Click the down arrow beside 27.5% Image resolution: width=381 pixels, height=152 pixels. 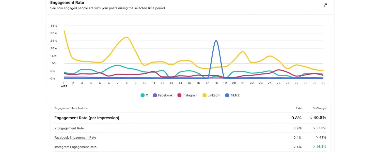coord(314,128)
